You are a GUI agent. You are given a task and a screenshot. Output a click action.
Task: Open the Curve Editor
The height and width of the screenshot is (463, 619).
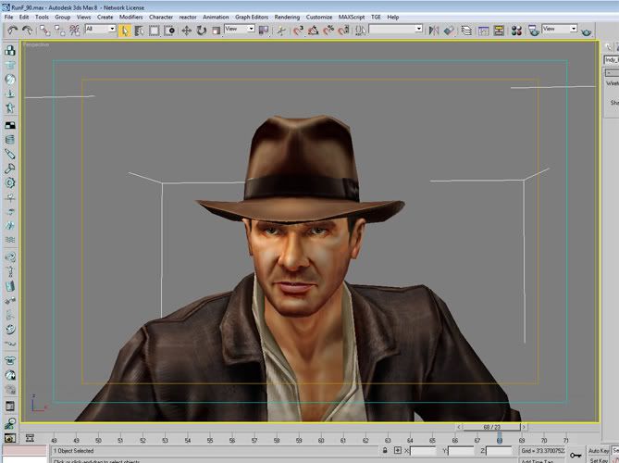coord(483,31)
